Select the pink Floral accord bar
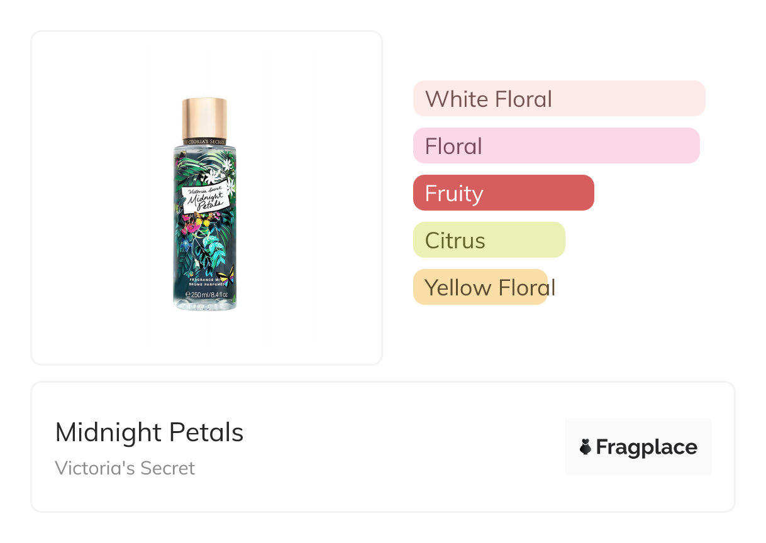Image resolution: width=766 pixels, height=543 pixels. (556, 146)
